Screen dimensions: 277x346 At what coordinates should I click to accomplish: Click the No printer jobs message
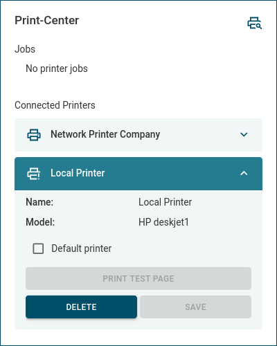(57, 69)
